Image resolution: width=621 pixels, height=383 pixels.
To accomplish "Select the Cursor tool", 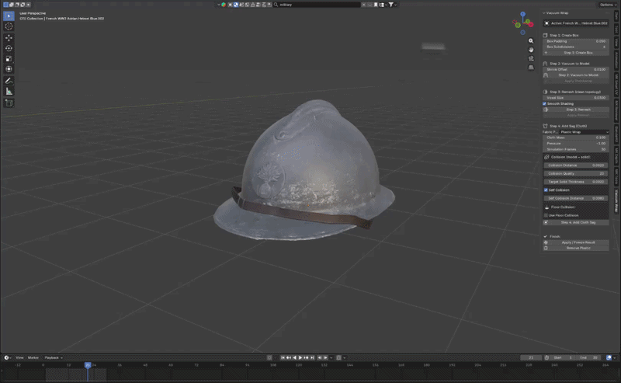I will [9, 26].
